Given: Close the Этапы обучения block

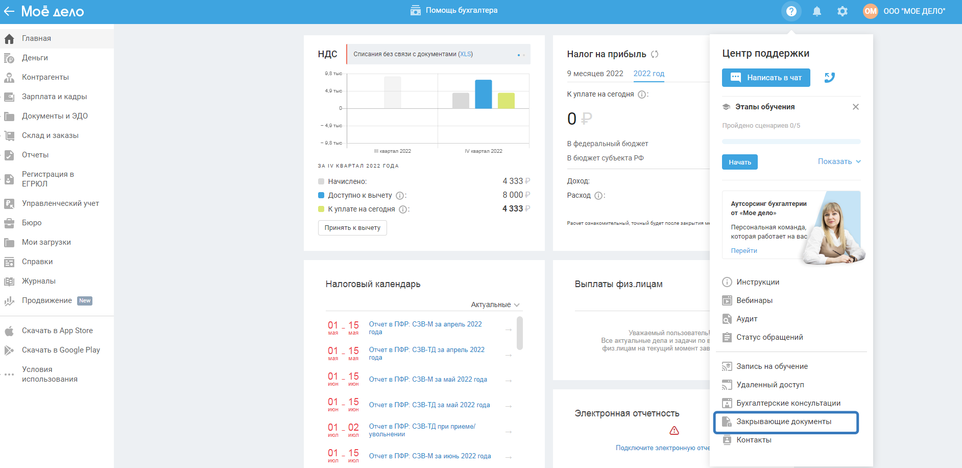Looking at the screenshot, I should pyautogui.click(x=856, y=107).
